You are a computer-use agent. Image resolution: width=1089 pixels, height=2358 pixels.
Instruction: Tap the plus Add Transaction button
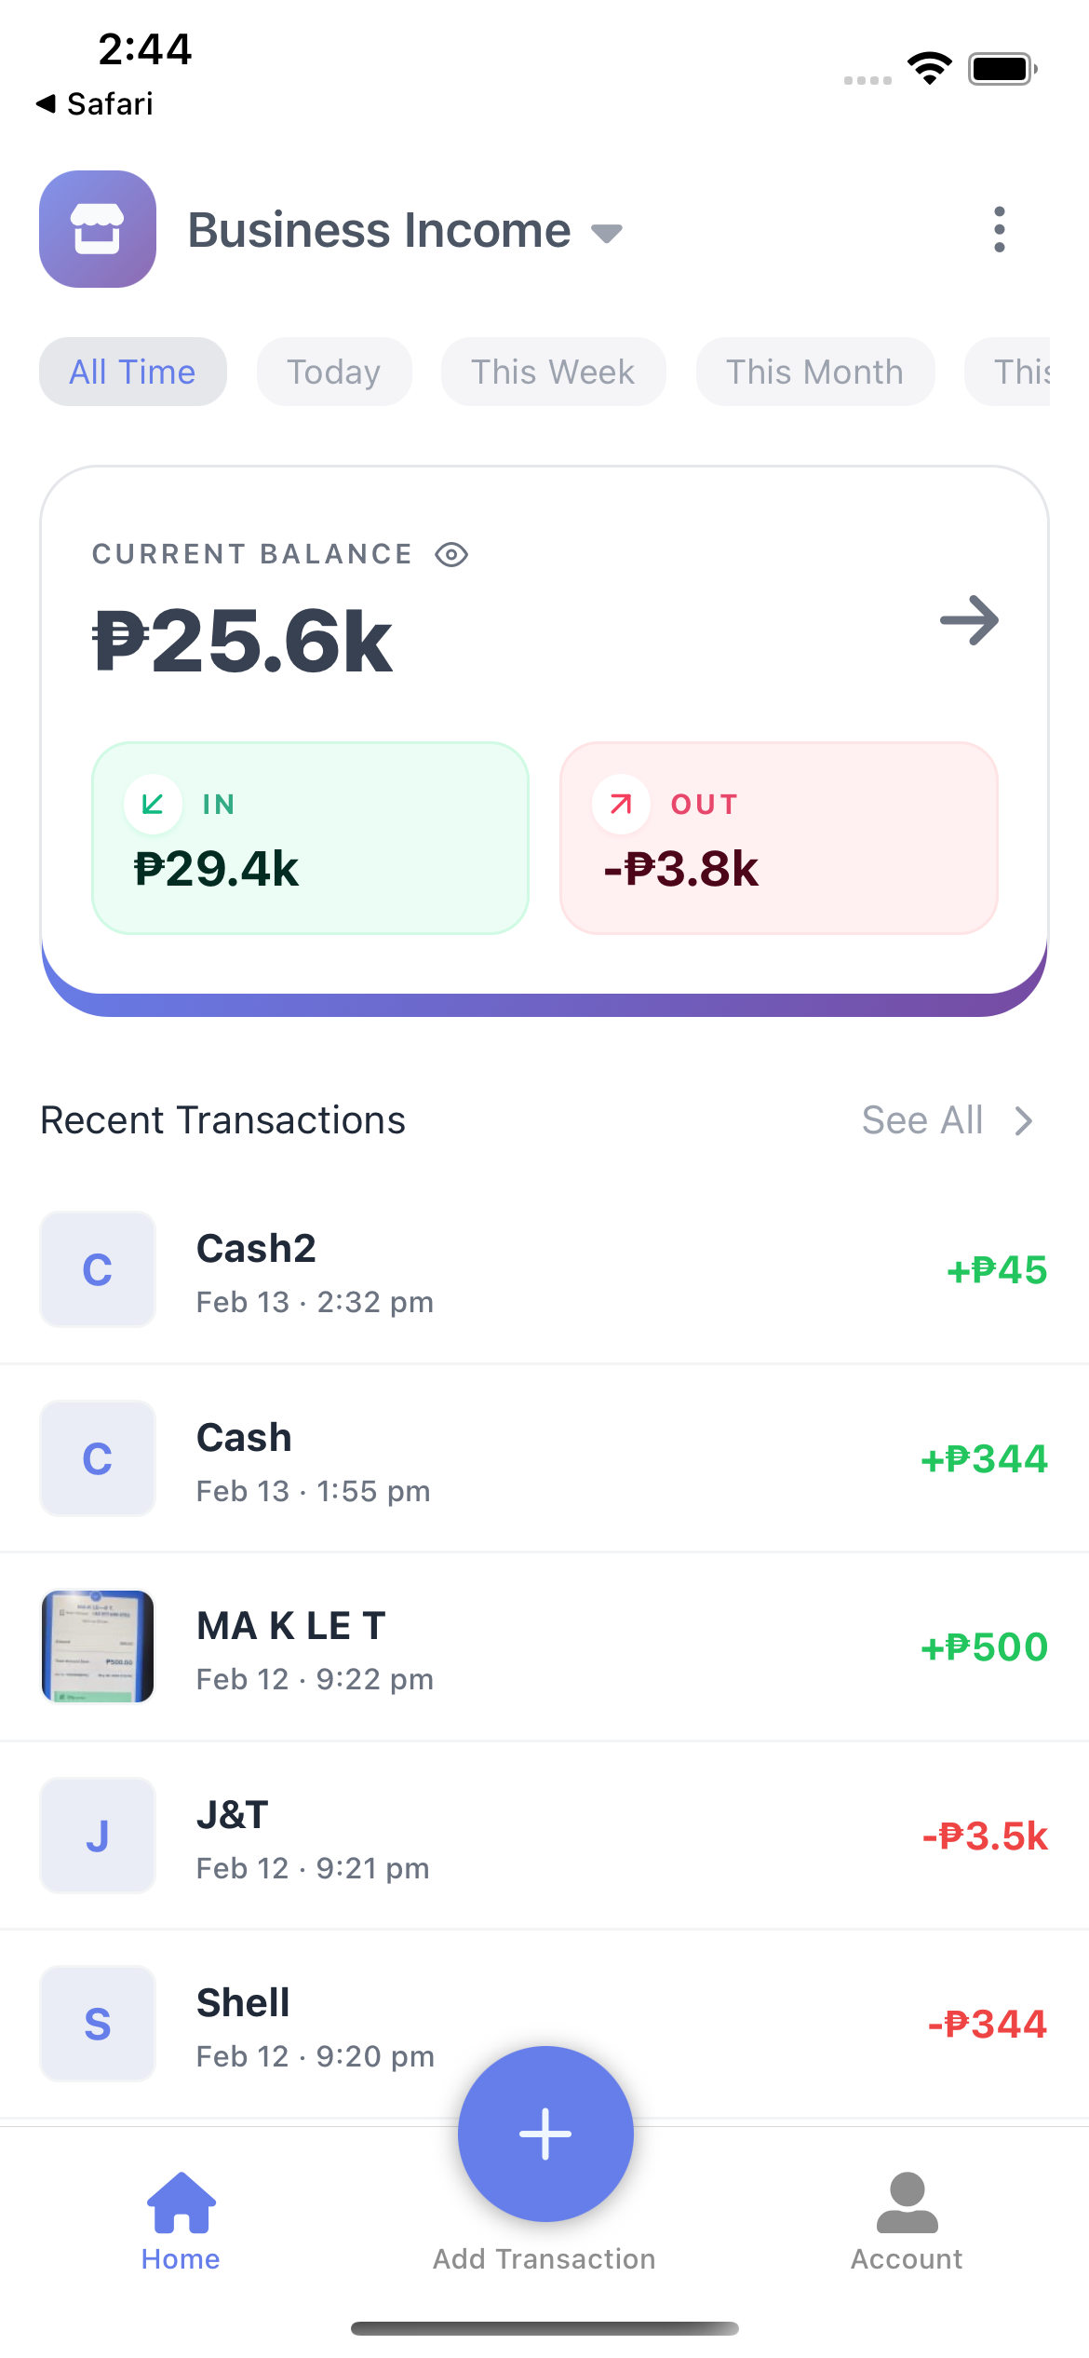point(545,2133)
